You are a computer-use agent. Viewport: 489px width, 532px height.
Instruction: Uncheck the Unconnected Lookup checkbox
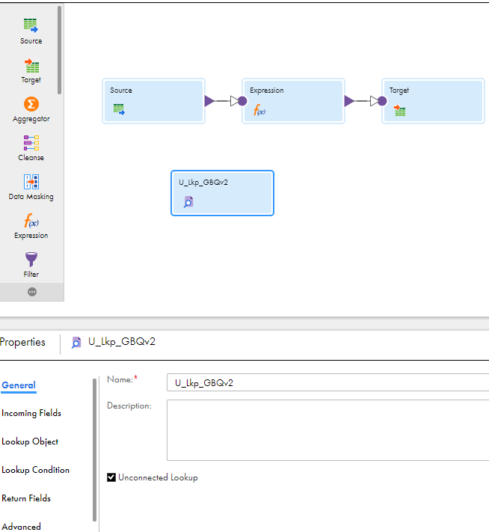(111, 477)
